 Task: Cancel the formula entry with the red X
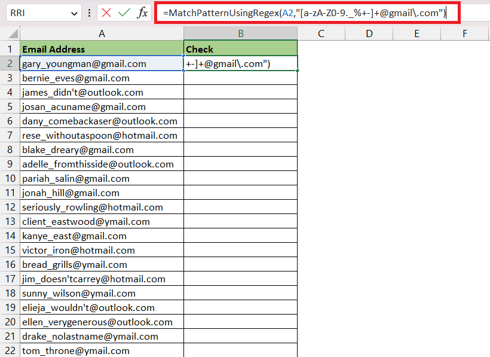[x=106, y=13]
